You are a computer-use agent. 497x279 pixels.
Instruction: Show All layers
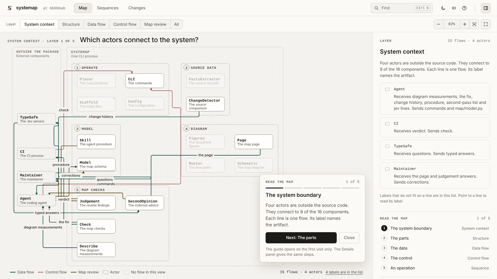tap(176, 24)
